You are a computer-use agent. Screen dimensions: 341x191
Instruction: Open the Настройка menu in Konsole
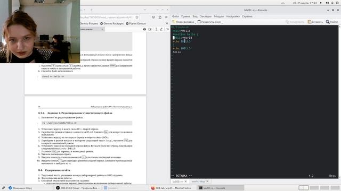click(x=233, y=16)
